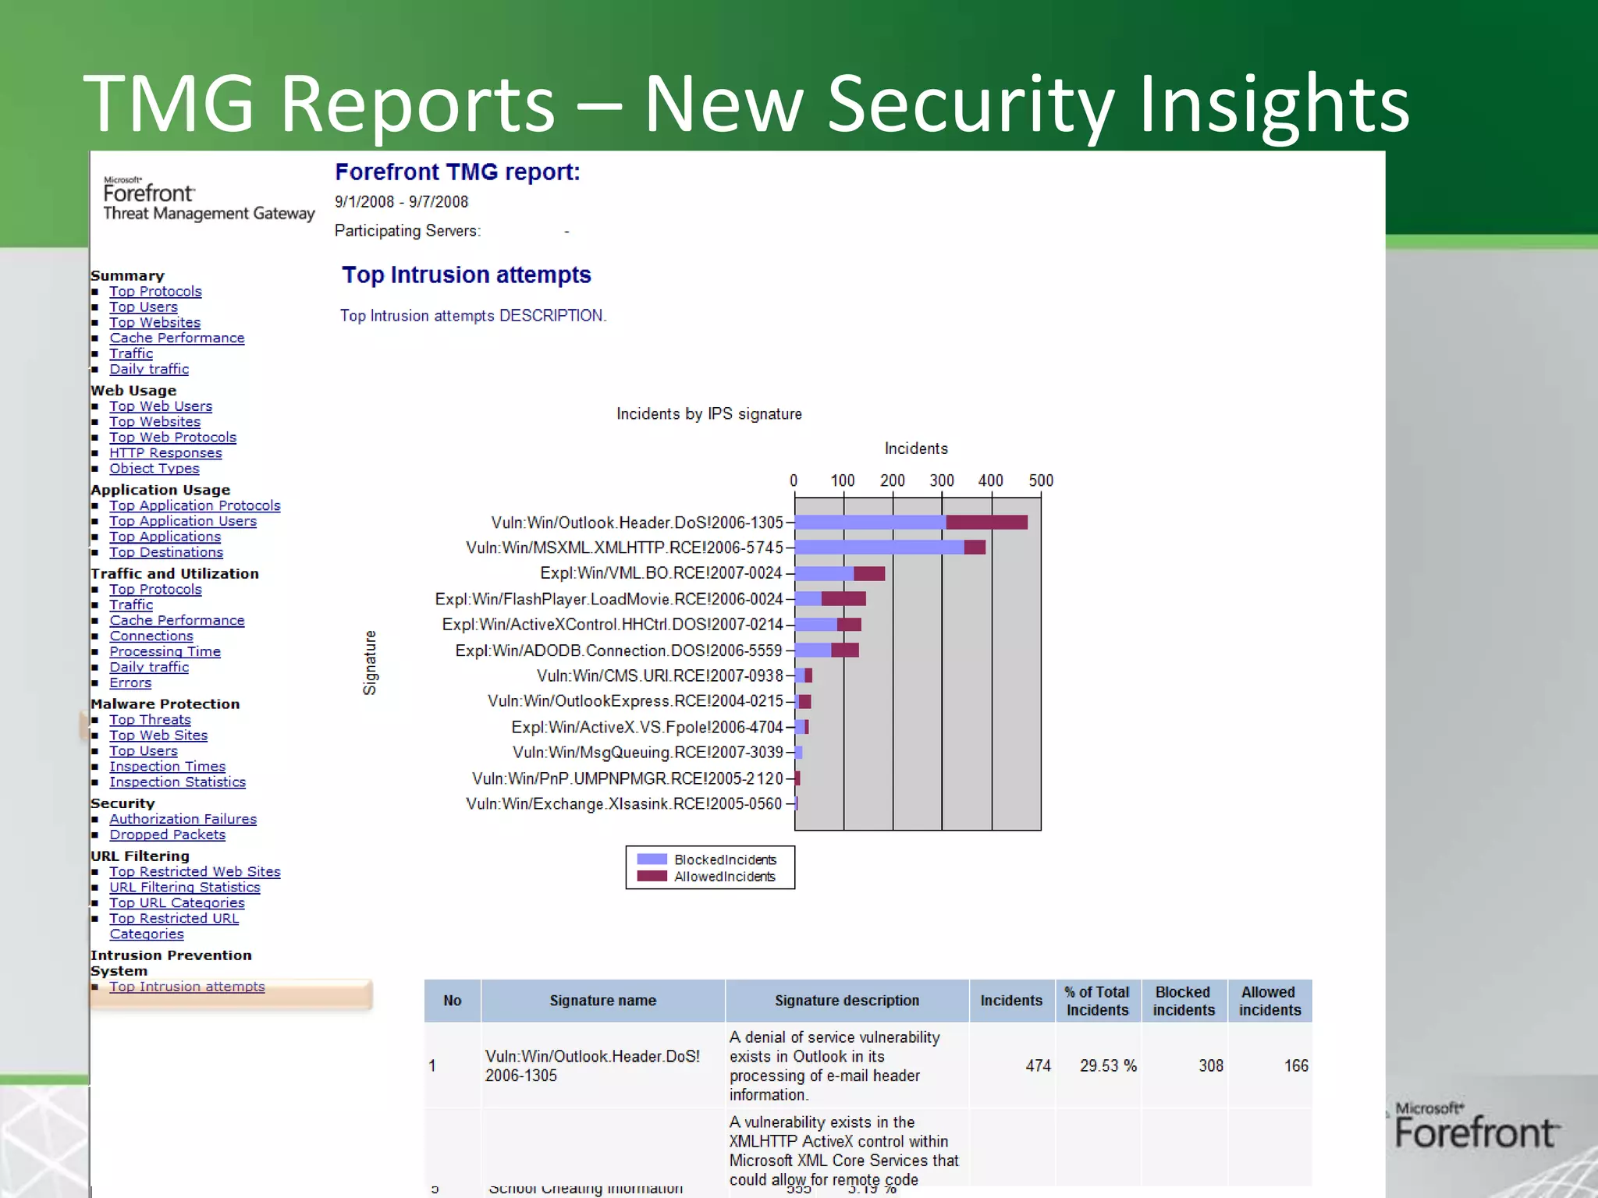Open Cache Performance link under Summary
1598x1198 pixels.
(x=176, y=338)
